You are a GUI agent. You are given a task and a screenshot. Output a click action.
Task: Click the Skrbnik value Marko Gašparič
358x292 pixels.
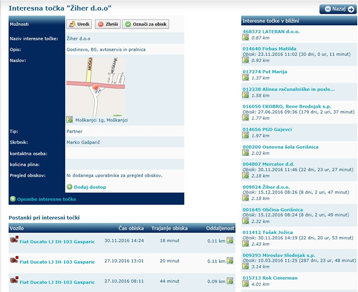tap(83, 143)
